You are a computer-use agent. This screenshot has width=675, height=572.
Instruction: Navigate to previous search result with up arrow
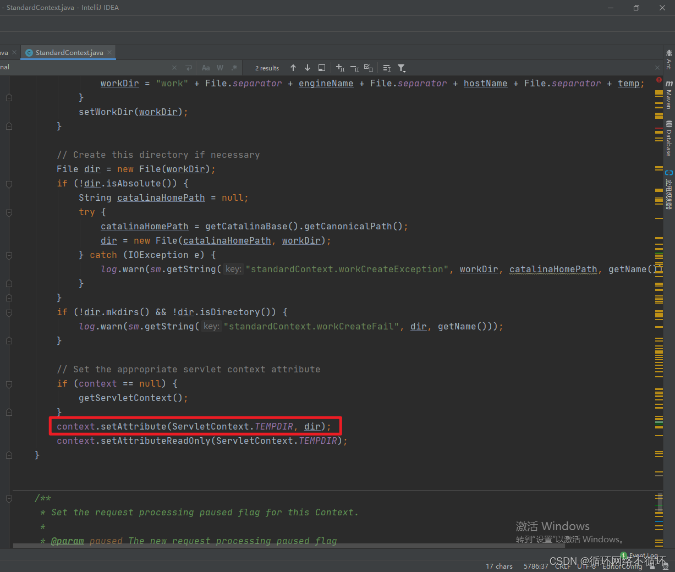pyautogui.click(x=293, y=68)
